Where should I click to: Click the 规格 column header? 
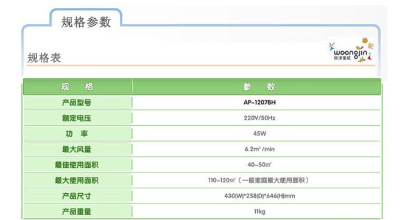77,87
